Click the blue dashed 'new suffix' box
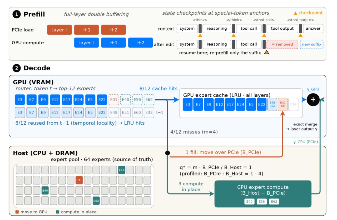Viewport: 337px width, 220px height. point(312,44)
